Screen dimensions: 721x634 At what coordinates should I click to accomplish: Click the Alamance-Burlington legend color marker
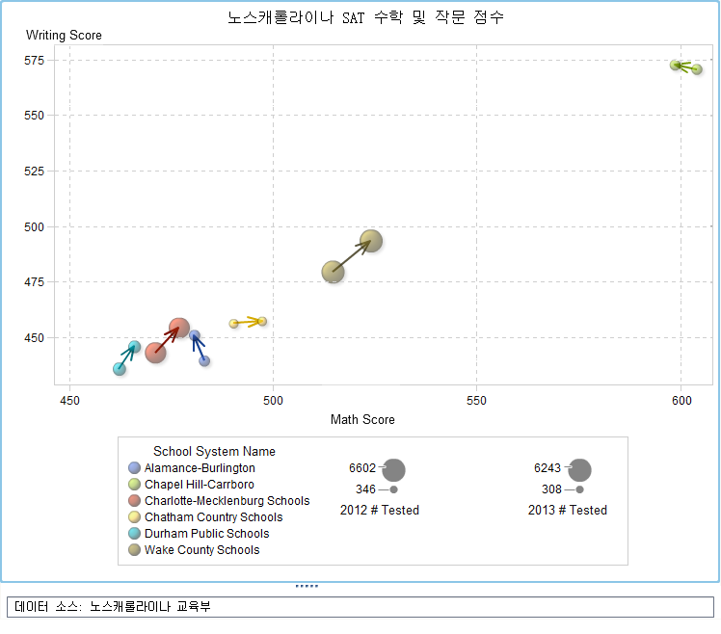(135, 468)
